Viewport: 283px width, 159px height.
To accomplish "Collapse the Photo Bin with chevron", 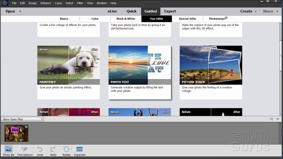I will pyautogui.click(x=277, y=119).
